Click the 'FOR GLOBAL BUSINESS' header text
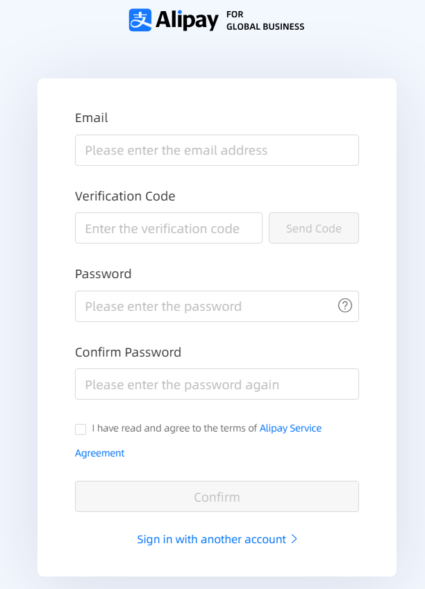 265,21
